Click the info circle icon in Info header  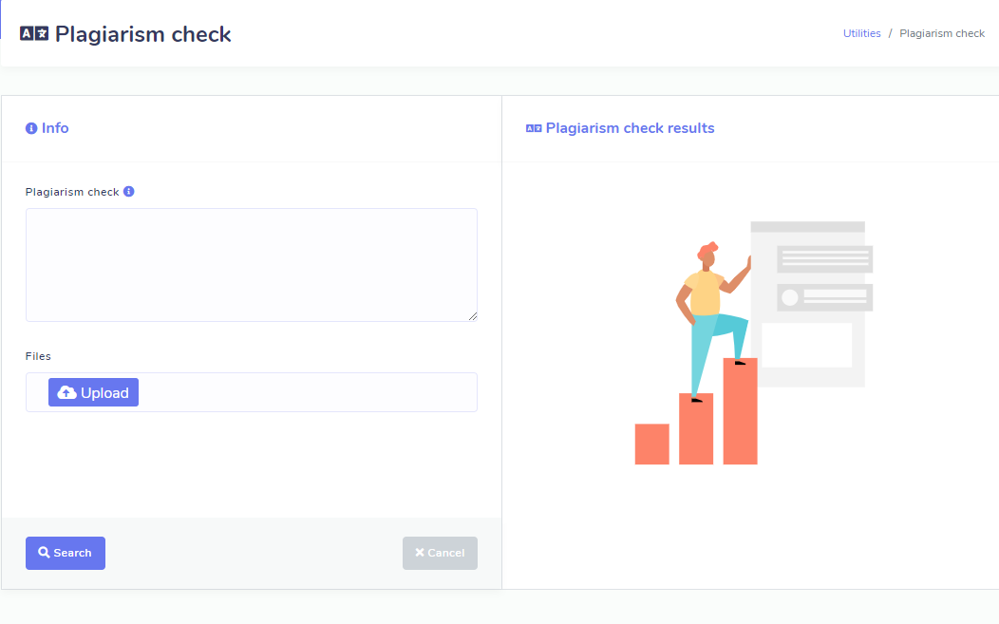click(x=31, y=128)
